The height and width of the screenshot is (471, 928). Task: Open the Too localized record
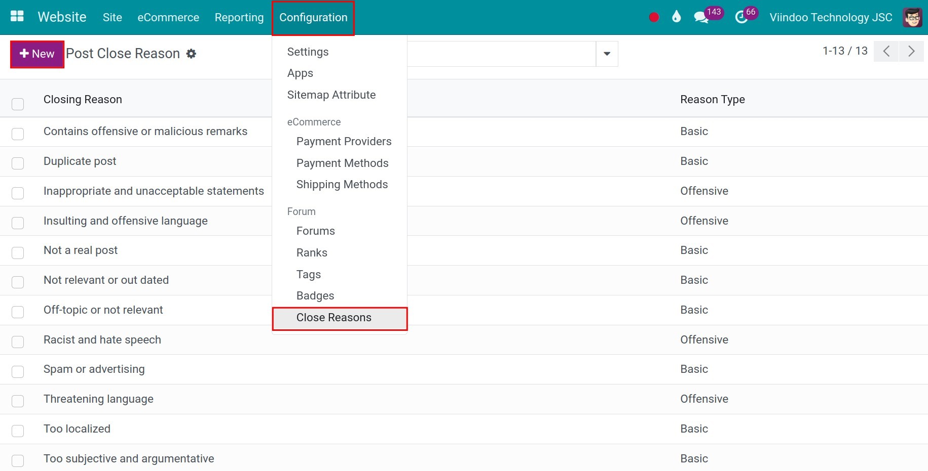click(x=77, y=429)
